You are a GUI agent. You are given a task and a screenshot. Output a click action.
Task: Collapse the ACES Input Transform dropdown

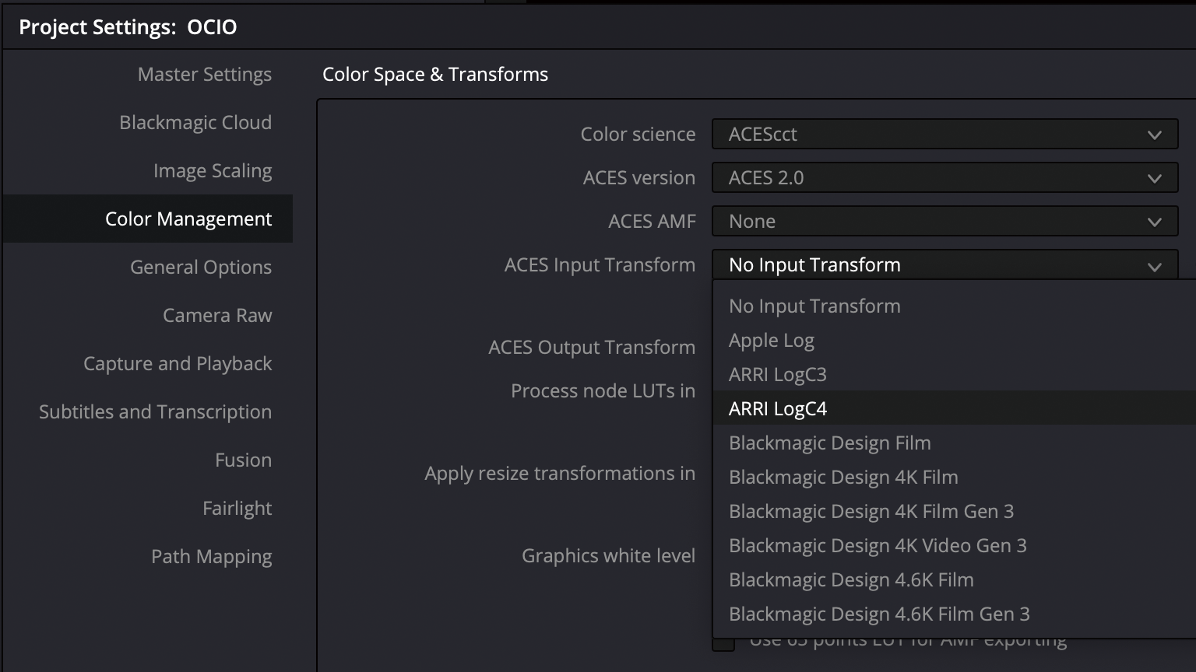(x=944, y=264)
